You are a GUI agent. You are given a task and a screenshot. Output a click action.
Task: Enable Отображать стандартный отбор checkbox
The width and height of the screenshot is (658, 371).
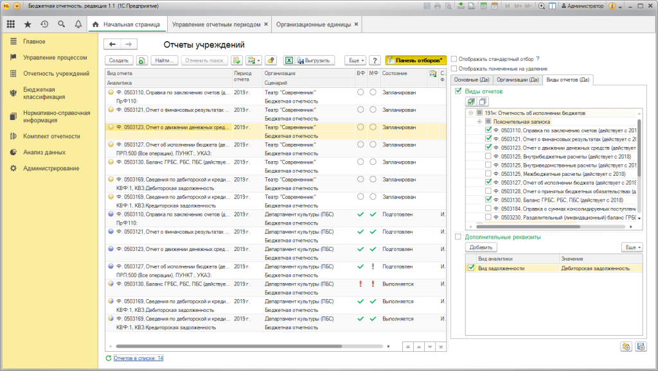point(454,58)
